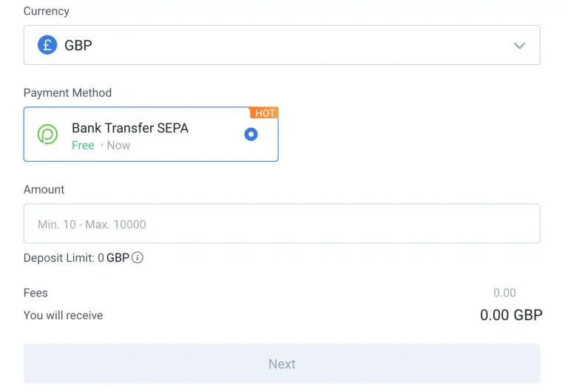This screenshot has width=568, height=391.
Task: Click the 0.00 GBP receive amount
Action: coord(511,315)
